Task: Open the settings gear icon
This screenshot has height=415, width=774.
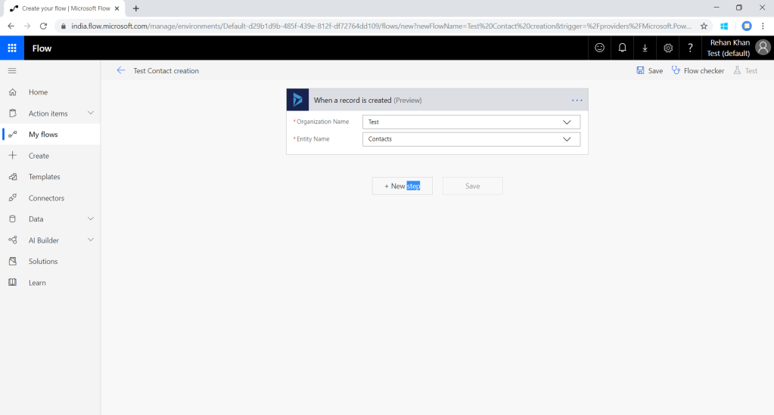Action: [667, 48]
